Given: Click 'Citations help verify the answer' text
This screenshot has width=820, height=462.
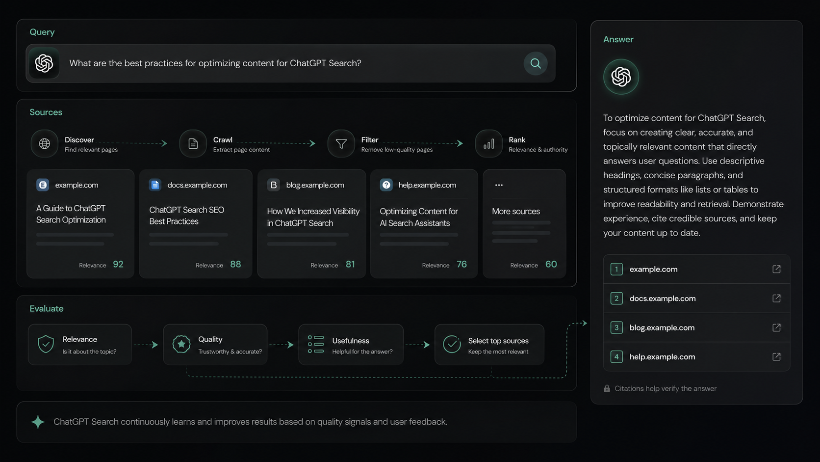Looking at the screenshot, I should (666, 388).
